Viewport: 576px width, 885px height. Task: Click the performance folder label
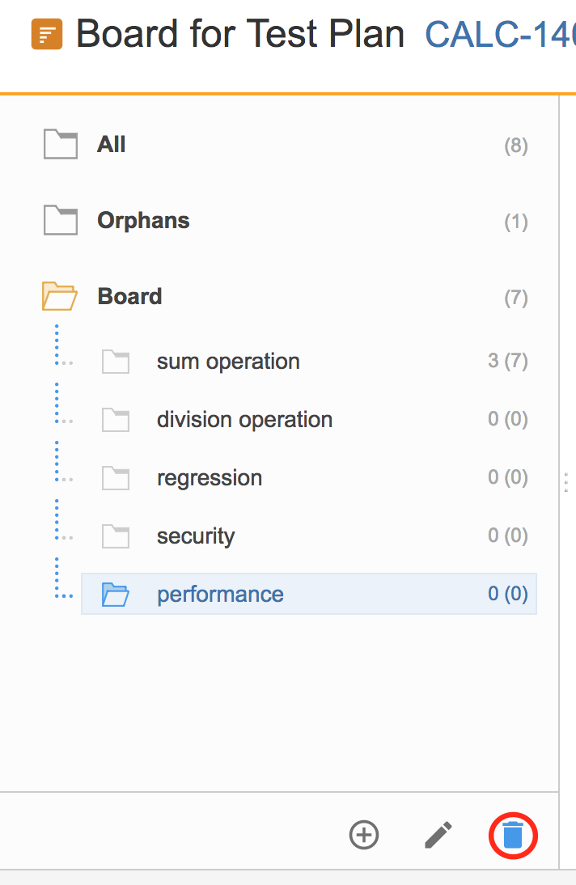(x=220, y=595)
